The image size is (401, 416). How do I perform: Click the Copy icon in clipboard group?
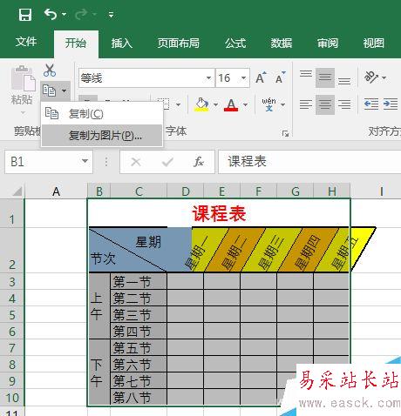click(49, 91)
